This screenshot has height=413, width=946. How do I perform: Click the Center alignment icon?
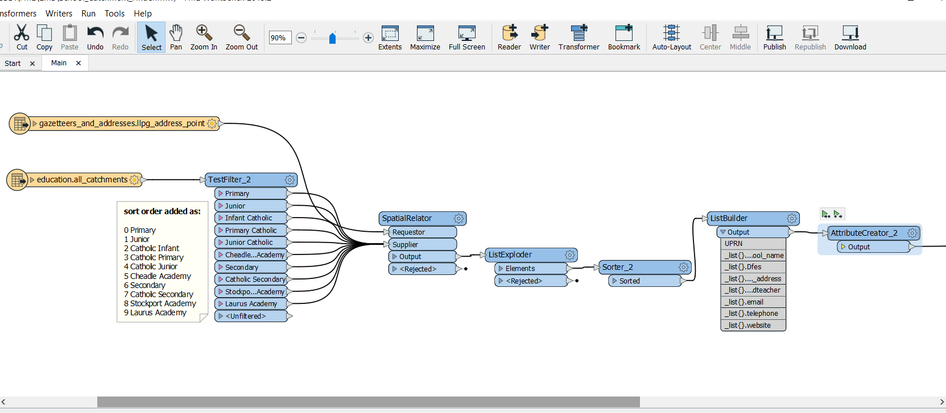pos(710,37)
